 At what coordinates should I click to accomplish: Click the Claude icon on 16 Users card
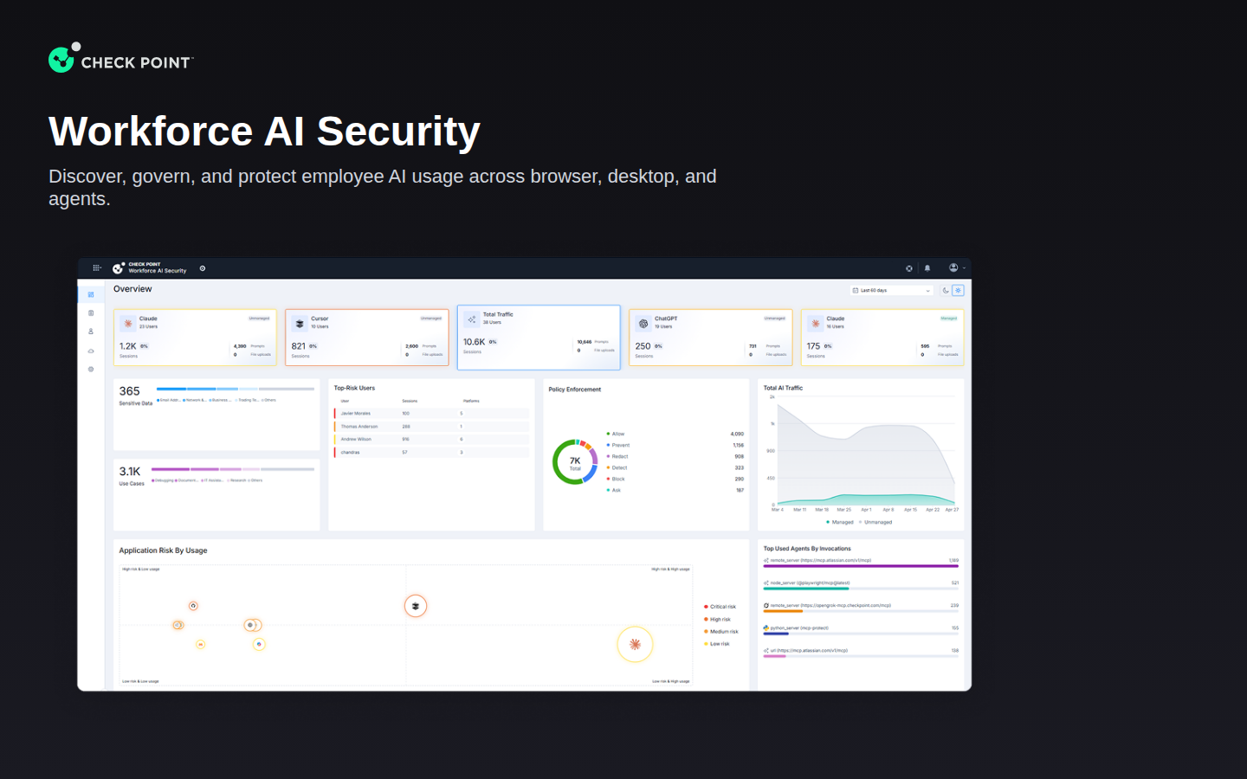(816, 324)
